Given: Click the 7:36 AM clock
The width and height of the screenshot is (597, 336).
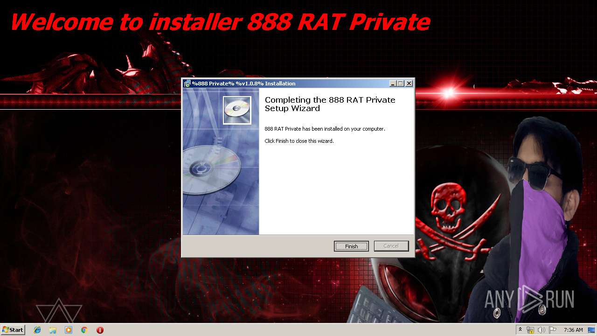Looking at the screenshot, I should pos(573,330).
